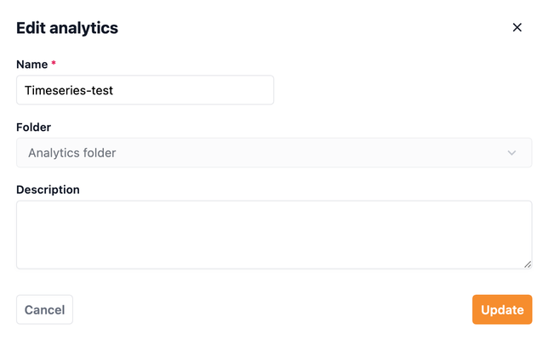Click the Folder field label
The image size is (554, 340).
coord(33,127)
